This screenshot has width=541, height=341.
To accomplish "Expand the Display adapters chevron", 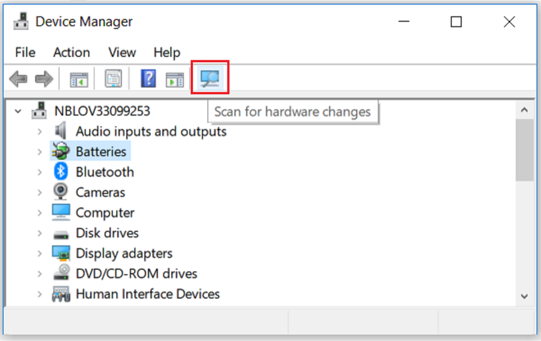I will pos(40,254).
